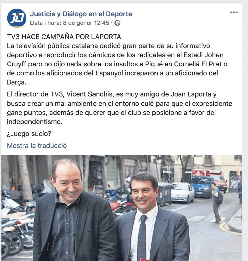Click the ¿Juego sucio? text line
The width and height of the screenshot is (248, 261).
click(x=29, y=134)
